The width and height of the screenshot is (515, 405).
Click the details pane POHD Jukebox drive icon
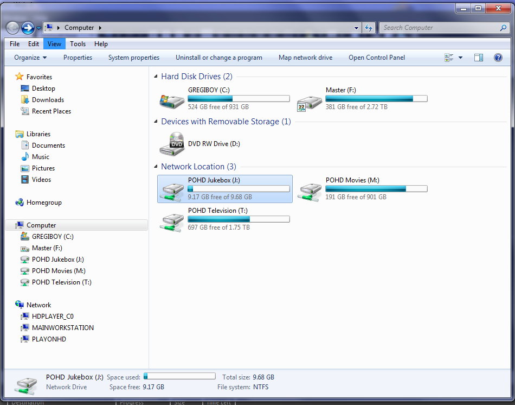[26, 385]
